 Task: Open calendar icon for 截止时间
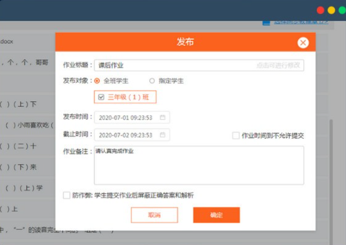coord(163,135)
